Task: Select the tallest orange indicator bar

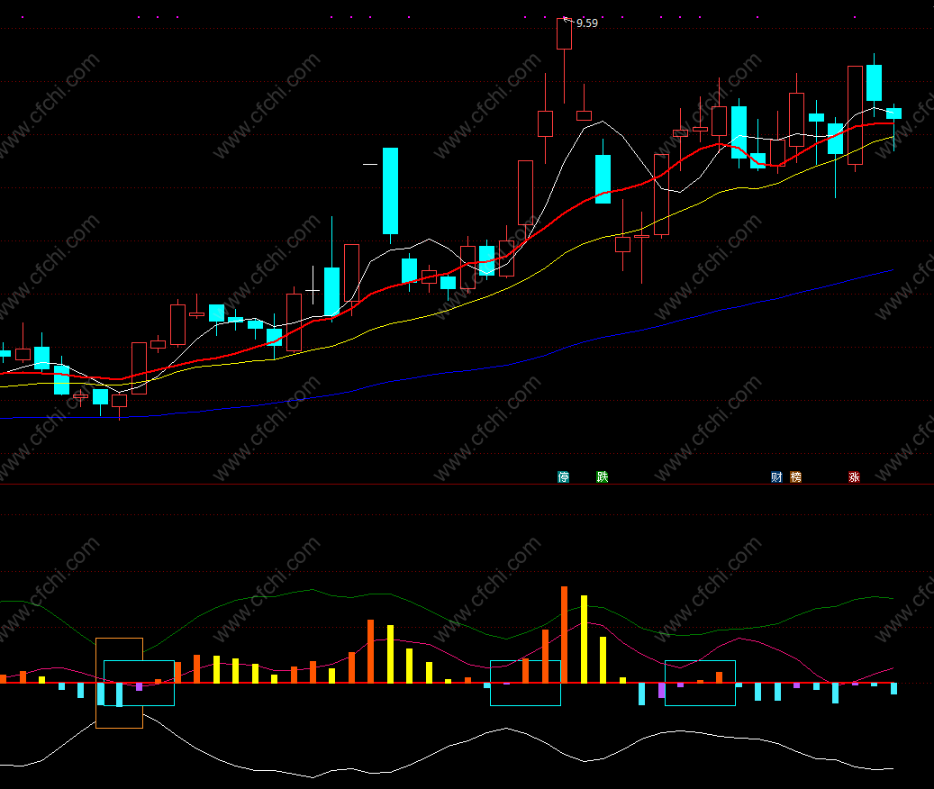Action: (x=564, y=634)
